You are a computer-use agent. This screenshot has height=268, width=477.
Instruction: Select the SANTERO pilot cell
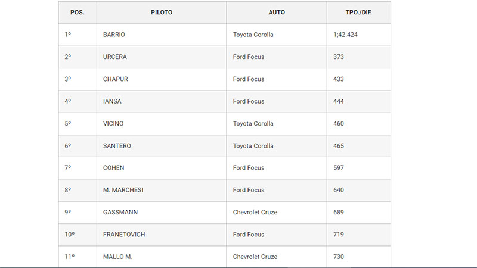[117, 146]
